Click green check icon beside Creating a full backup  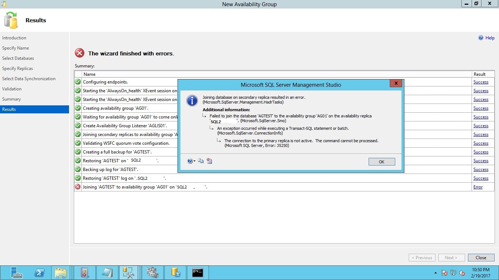(x=78, y=152)
